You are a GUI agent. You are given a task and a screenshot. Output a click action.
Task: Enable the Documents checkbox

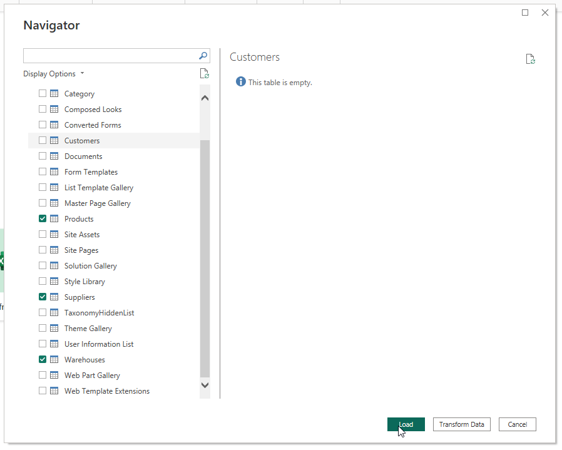point(43,156)
